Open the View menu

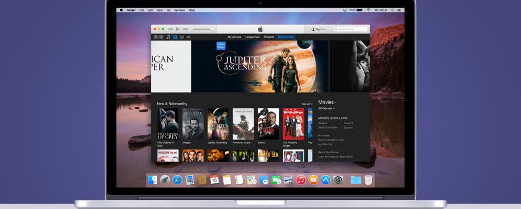point(159,10)
